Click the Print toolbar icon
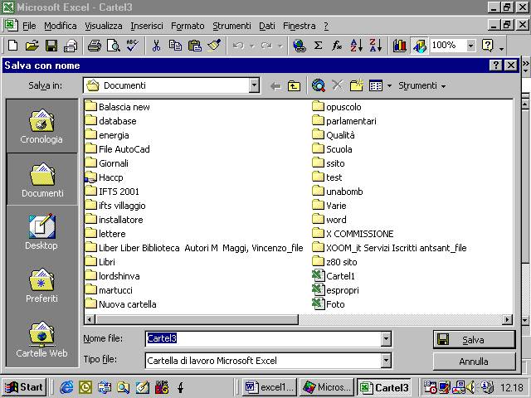This screenshot has width=531, height=398. pos(95,46)
